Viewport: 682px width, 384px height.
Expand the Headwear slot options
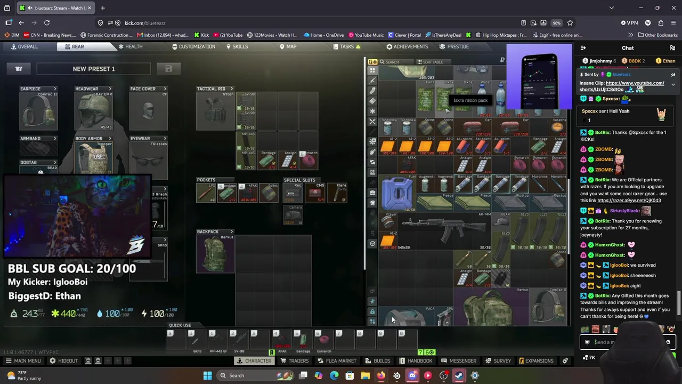(x=110, y=89)
